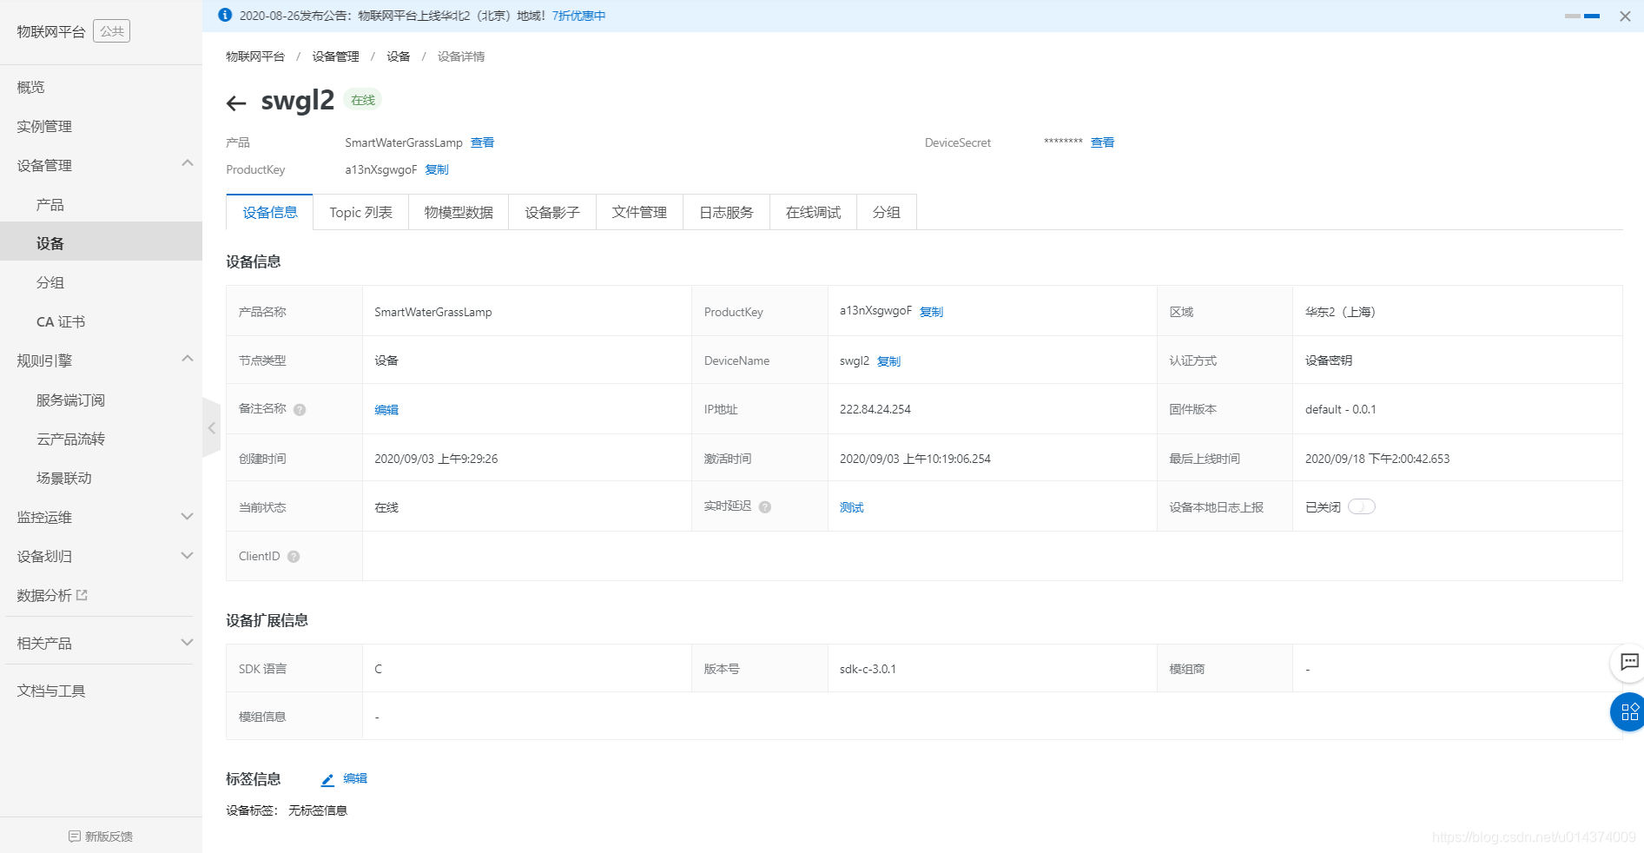The height and width of the screenshot is (853, 1644).
Task: Open the 物模型数据 tab
Action: (x=459, y=212)
